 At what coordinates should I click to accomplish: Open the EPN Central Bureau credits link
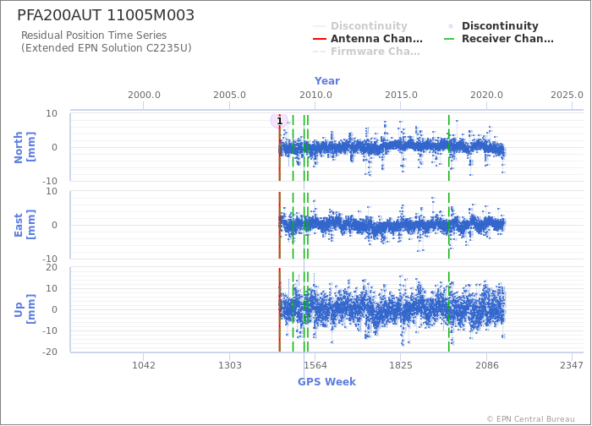click(531, 419)
